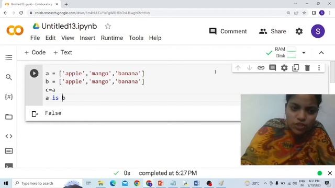Screen dimensions: 335x188
Task: Star the Untitled13.ipynb notebook
Action: [108, 27]
